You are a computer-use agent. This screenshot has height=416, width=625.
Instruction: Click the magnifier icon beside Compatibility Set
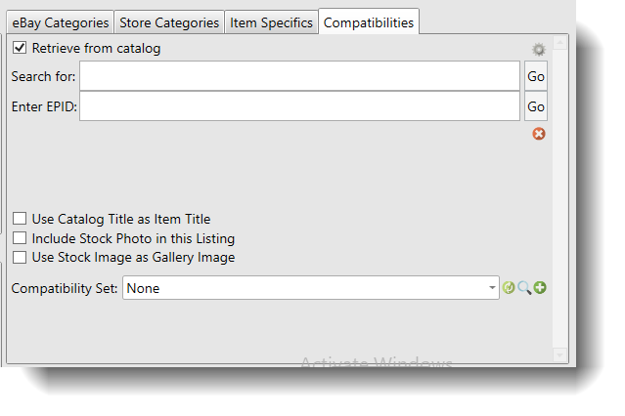click(524, 288)
